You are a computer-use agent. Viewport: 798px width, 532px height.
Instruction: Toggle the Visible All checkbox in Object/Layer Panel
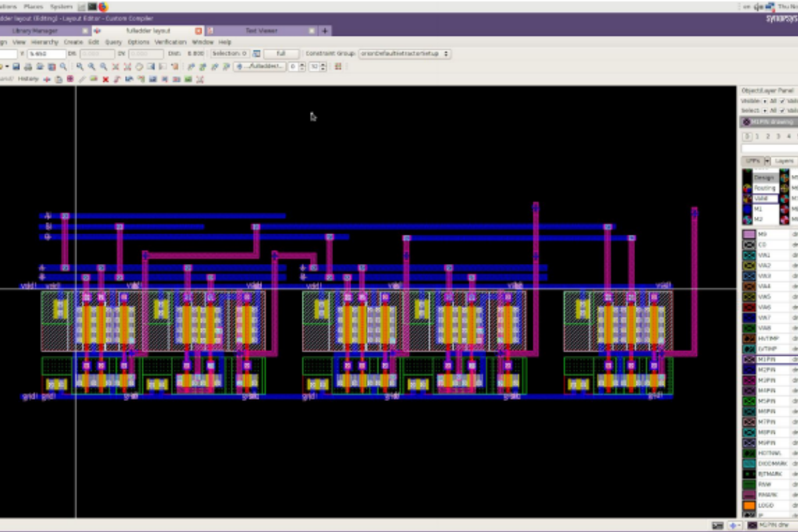pyautogui.click(x=763, y=101)
